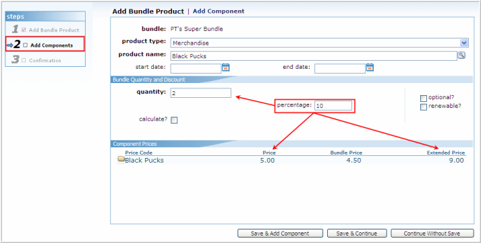Click the folder icon beside Black Pucks

coord(121,159)
